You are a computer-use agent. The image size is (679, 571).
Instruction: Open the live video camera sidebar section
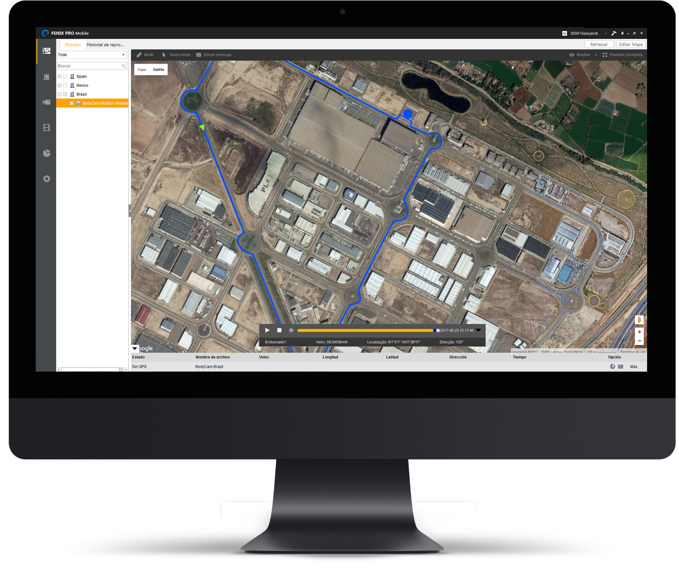coord(46,102)
